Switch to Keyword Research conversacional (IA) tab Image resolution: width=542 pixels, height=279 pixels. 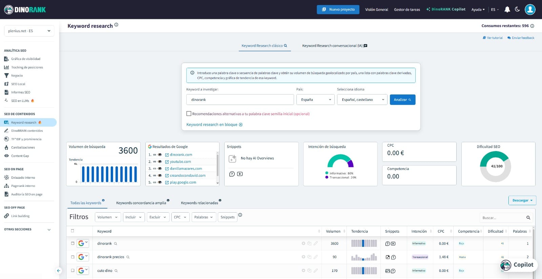click(x=335, y=46)
